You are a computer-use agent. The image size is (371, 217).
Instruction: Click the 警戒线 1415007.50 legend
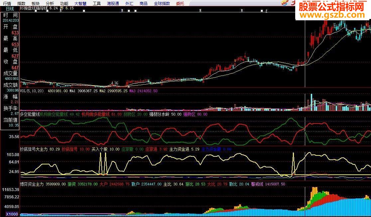268,184
